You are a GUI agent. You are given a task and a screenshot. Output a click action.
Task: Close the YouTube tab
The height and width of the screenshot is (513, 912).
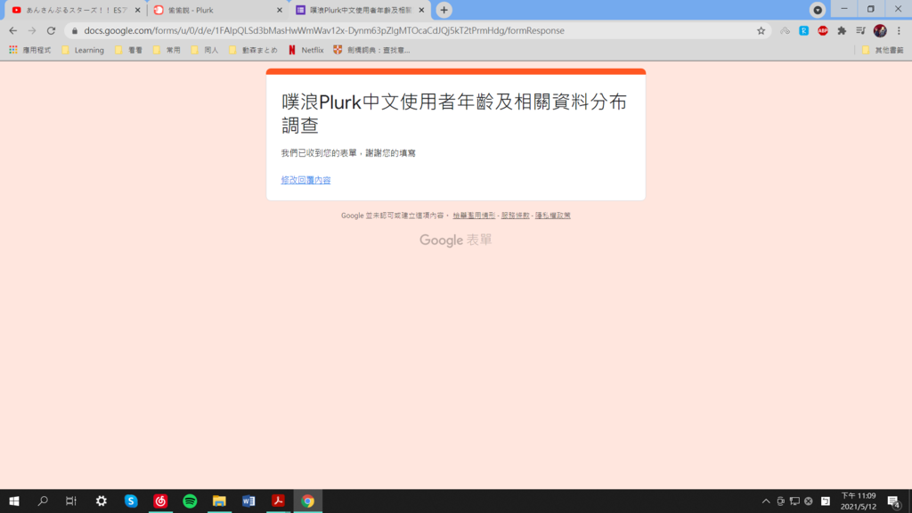click(x=138, y=10)
